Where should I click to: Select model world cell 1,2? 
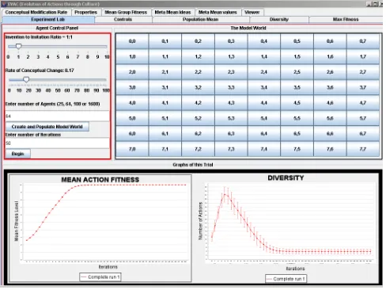click(x=198, y=57)
